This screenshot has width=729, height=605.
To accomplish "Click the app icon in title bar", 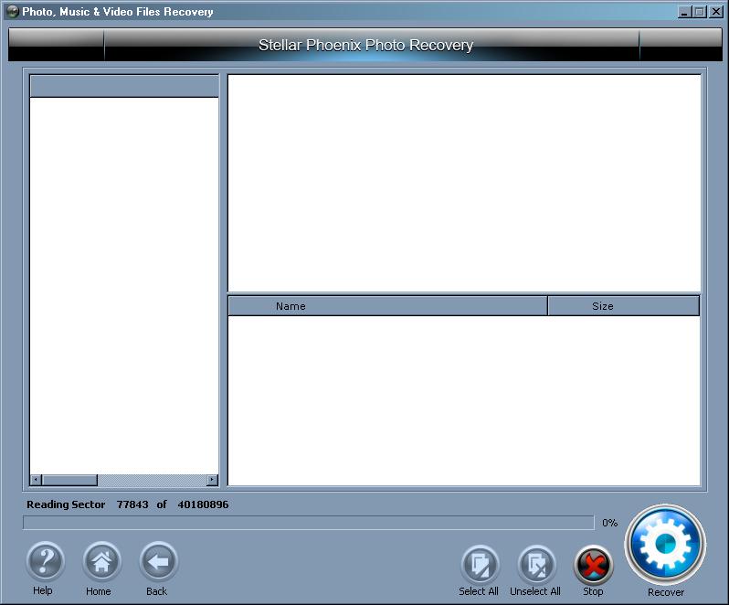I will tap(12, 12).
